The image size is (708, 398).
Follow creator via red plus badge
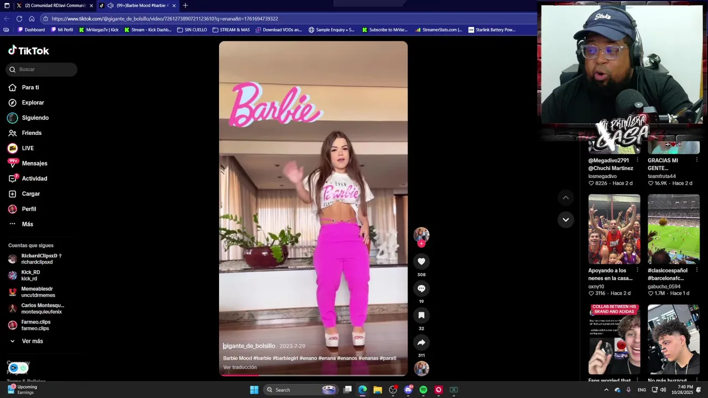point(421,243)
